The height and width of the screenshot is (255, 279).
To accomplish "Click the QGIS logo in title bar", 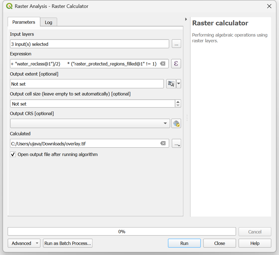I will pos(9,6).
